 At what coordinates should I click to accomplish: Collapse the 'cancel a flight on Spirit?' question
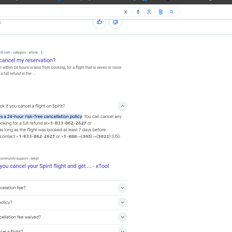point(123,106)
